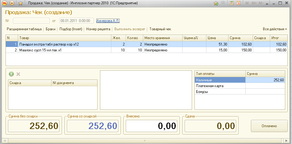Select the Бонусы payment row
The width and height of the screenshot is (292, 144).
[x=240, y=92]
